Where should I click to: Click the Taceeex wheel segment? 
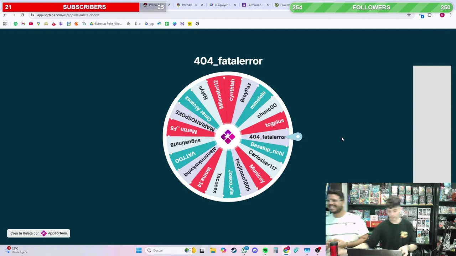pos(217,183)
